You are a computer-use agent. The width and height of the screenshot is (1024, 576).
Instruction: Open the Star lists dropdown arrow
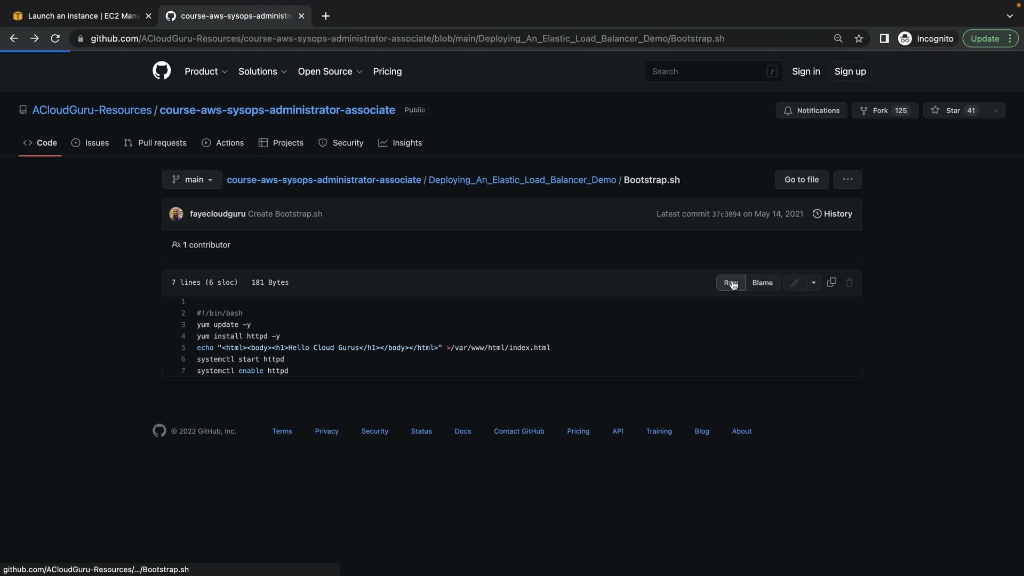tap(995, 110)
